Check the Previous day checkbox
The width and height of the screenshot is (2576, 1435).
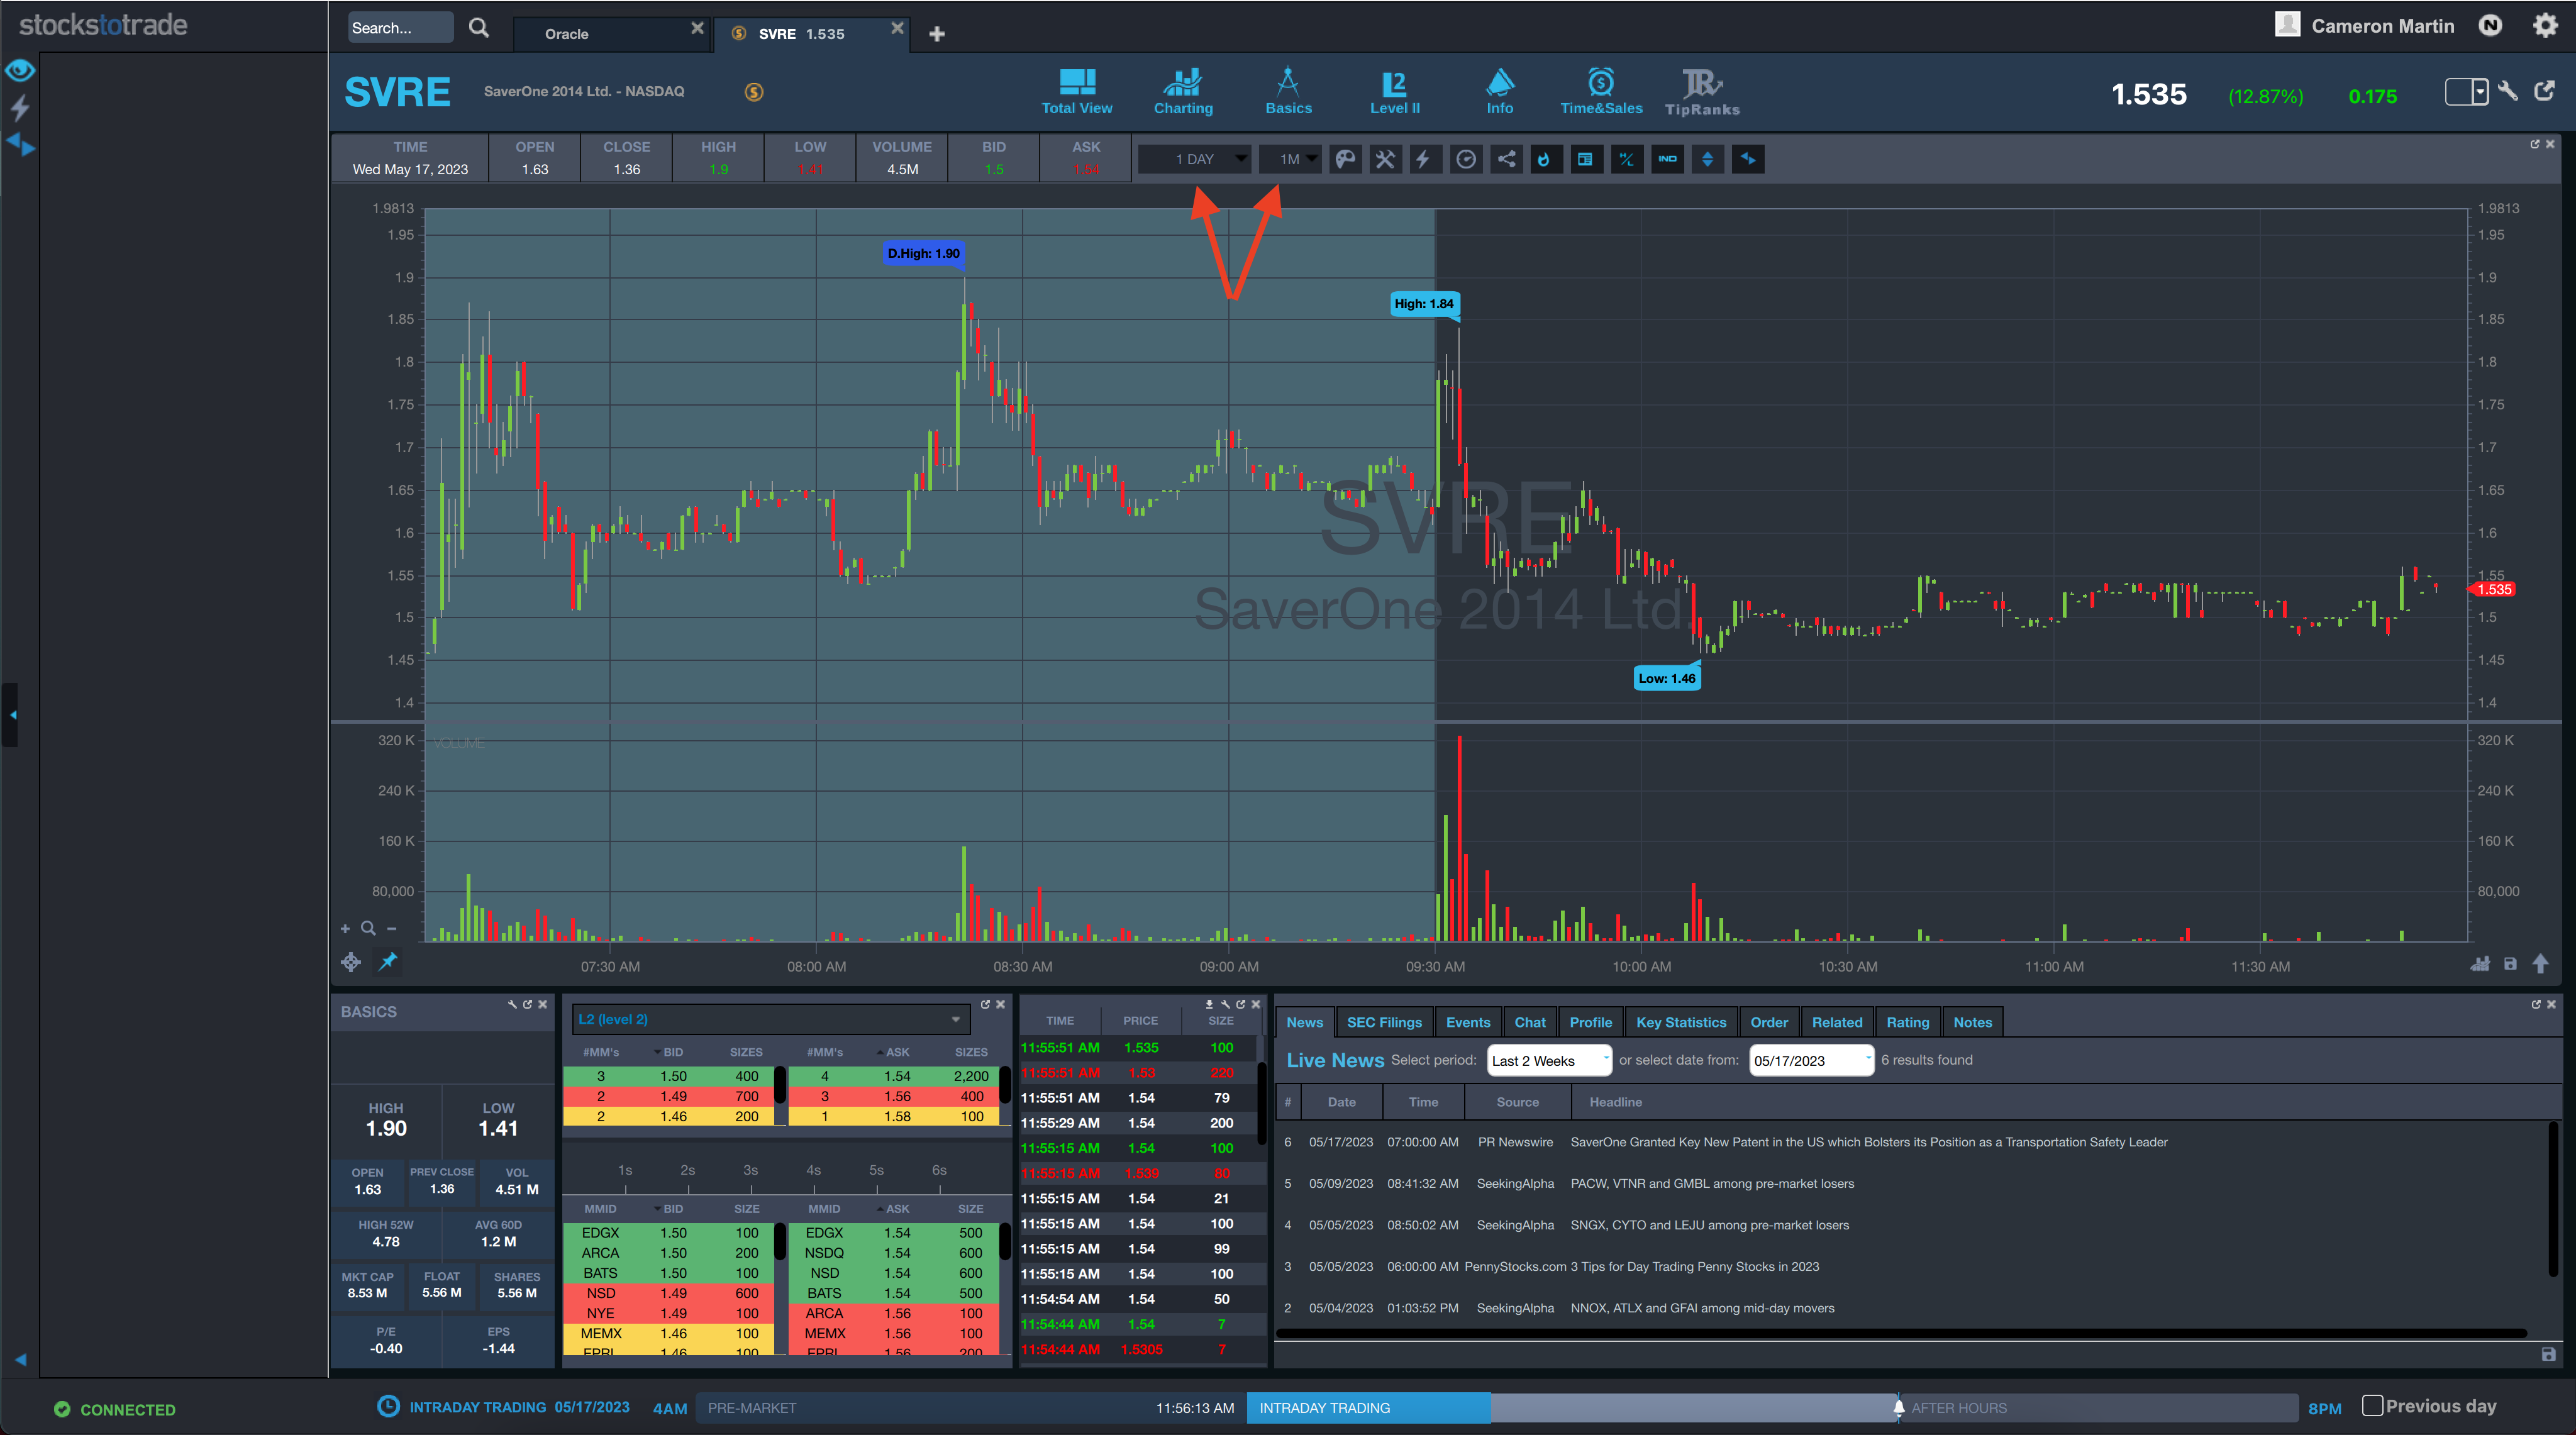point(2372,1406)
